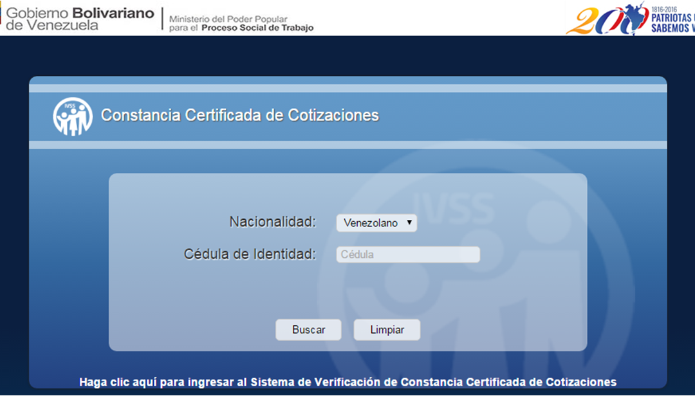
Task: Open the Nacionalidad dropdown showing Venezolano
Action: pyautogui.click(x=376, y=223)
